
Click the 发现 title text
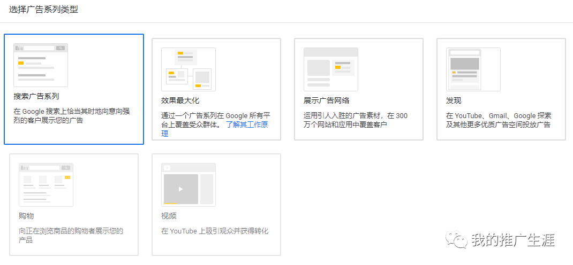pos(454,100)
